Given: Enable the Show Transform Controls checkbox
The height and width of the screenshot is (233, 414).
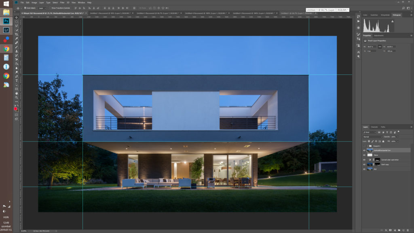Looking at the screenshot, I should [50, 8].
